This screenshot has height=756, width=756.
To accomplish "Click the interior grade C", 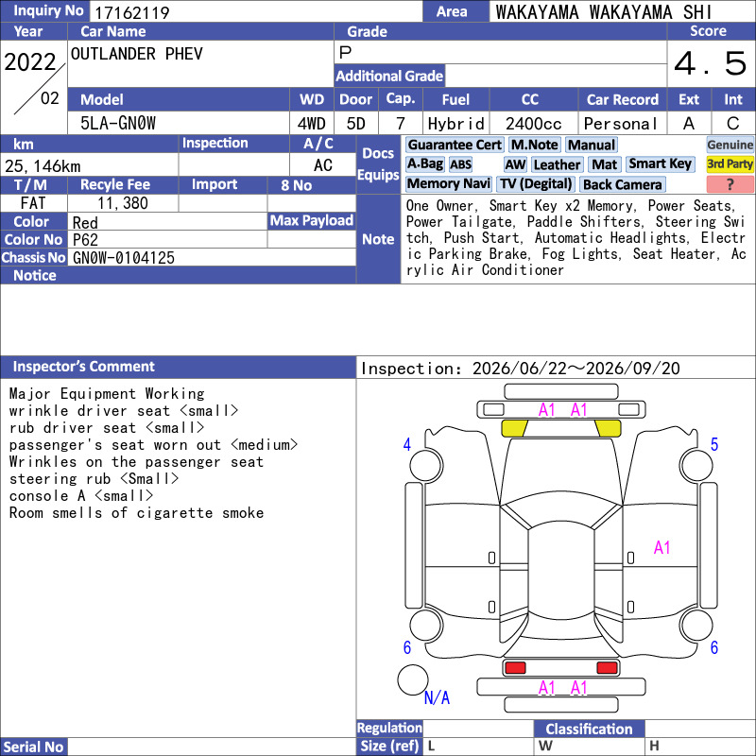I will click(733, 124).
